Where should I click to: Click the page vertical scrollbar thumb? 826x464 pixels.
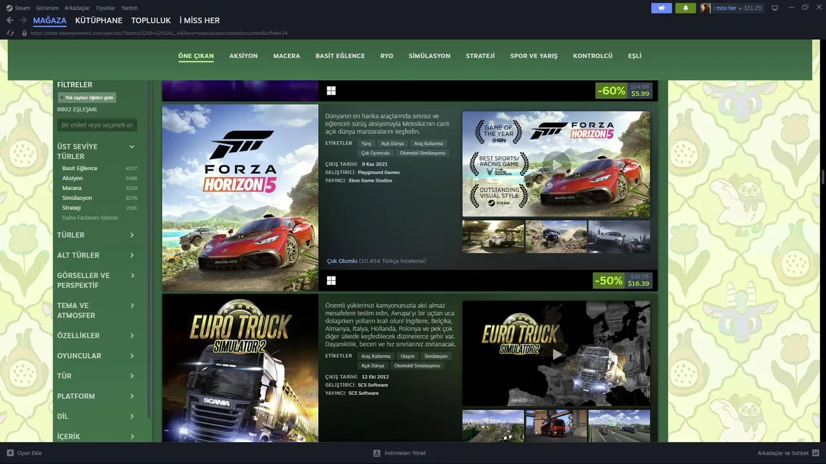click(822, 177)
